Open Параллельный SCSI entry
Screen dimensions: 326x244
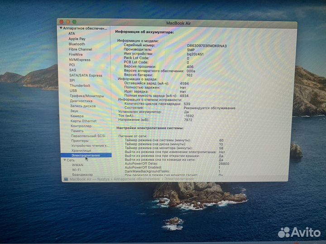[x=88, y=136]
